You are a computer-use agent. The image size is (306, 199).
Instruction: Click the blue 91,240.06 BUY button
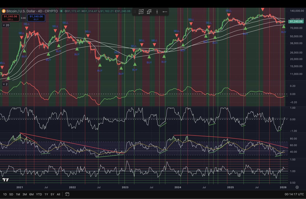tap(36, 18)
